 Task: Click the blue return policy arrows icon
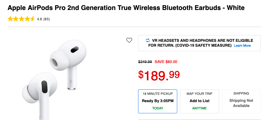pos(147,40)
